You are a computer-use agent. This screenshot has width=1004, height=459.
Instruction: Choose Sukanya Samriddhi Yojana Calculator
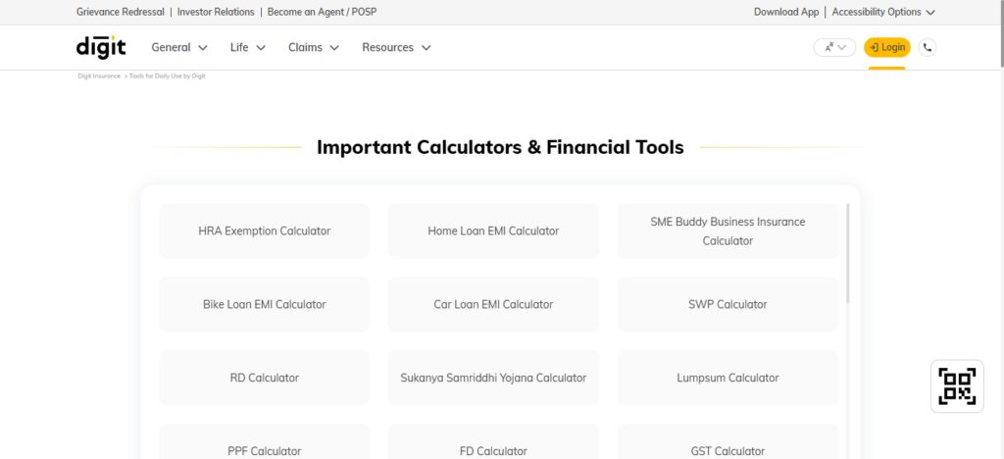(x=493, y=378)
